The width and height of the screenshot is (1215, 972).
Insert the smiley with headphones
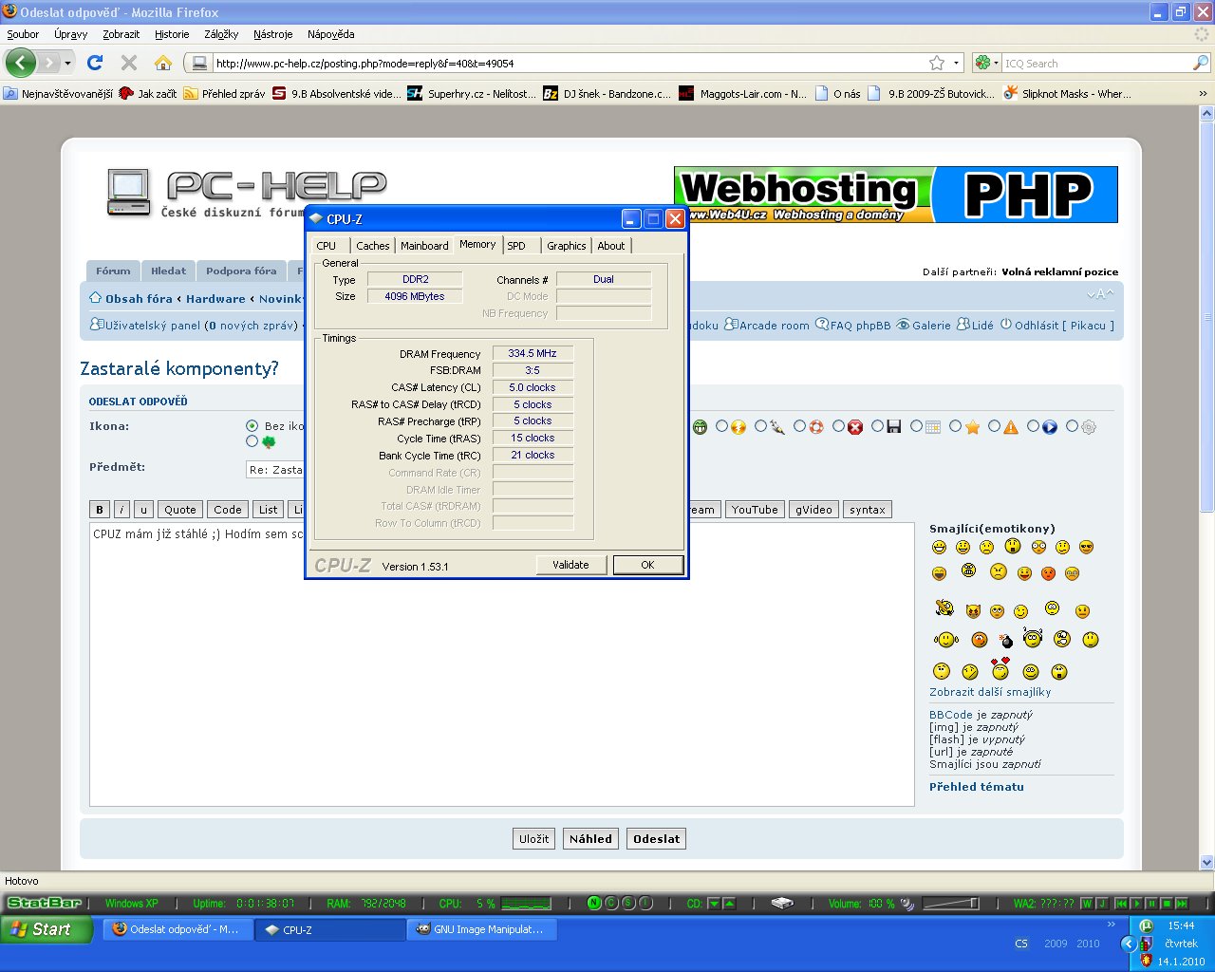pos(1033,638)
